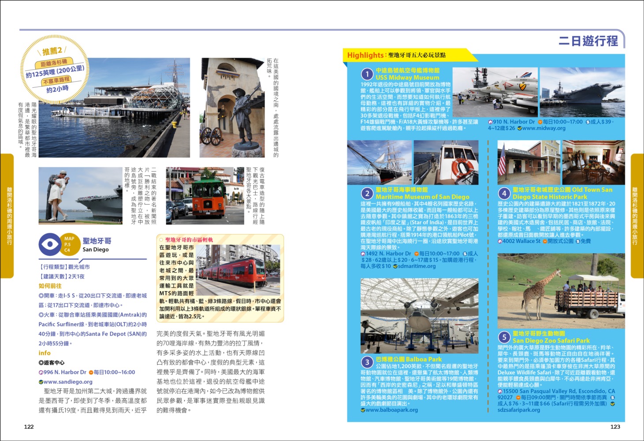Open the giraffe and safari truck photo
This screenshot has width=644, height=441.
coord(562,291)
